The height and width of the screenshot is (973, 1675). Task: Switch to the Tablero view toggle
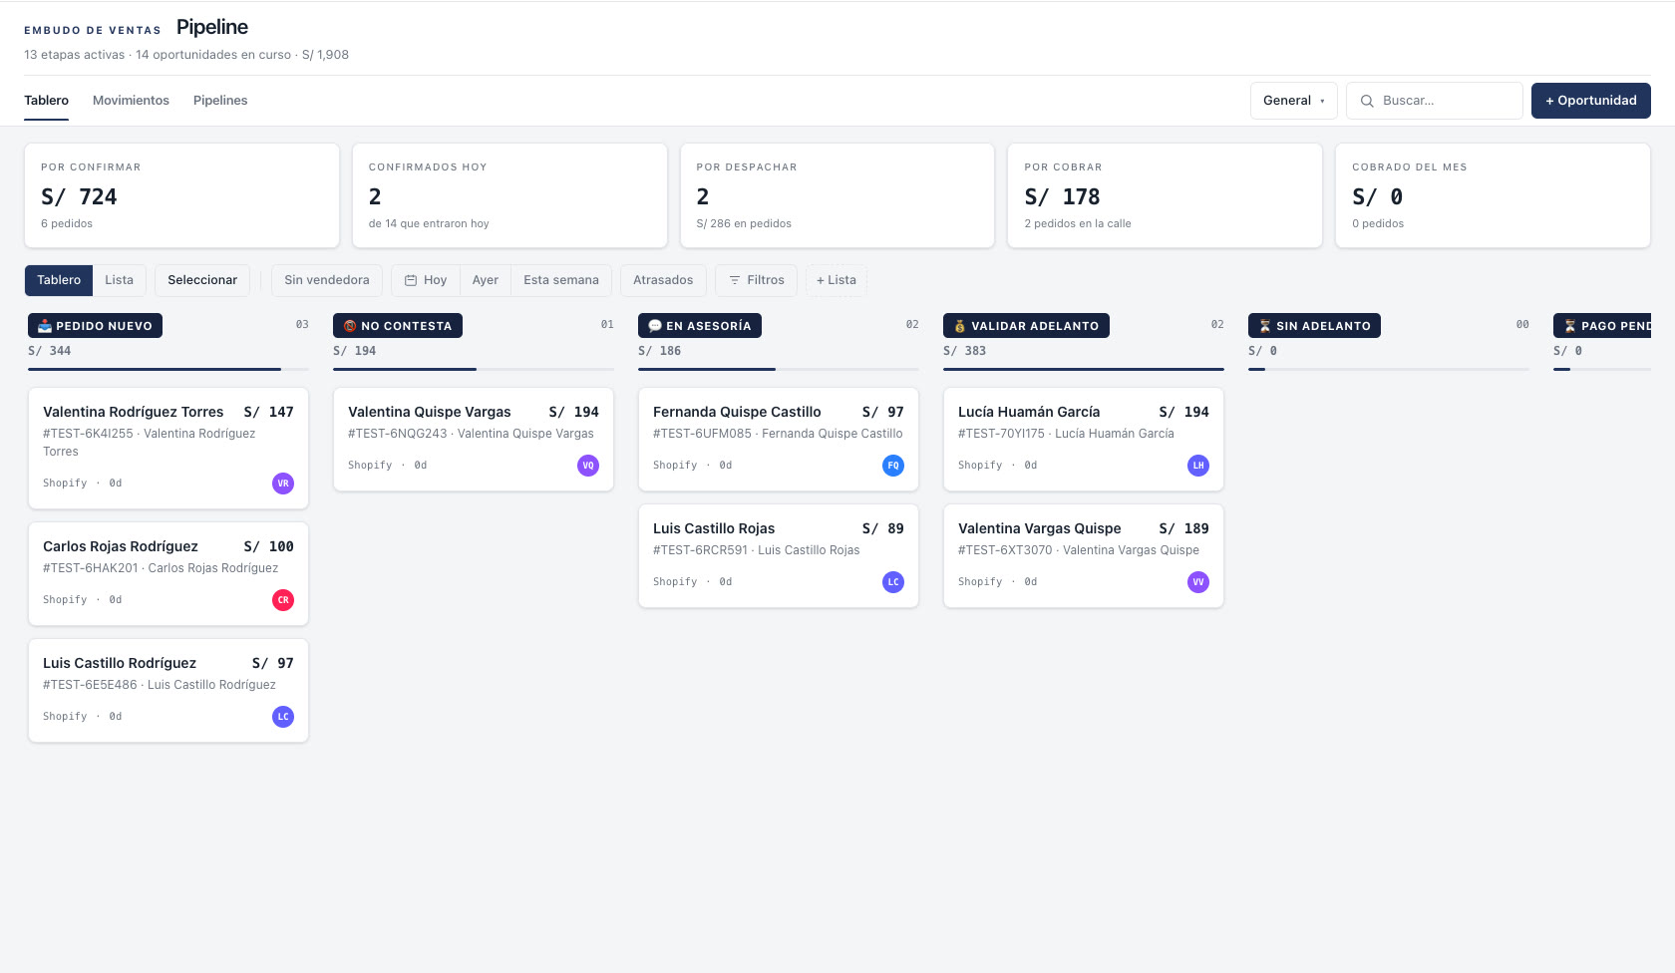[59, 280]
